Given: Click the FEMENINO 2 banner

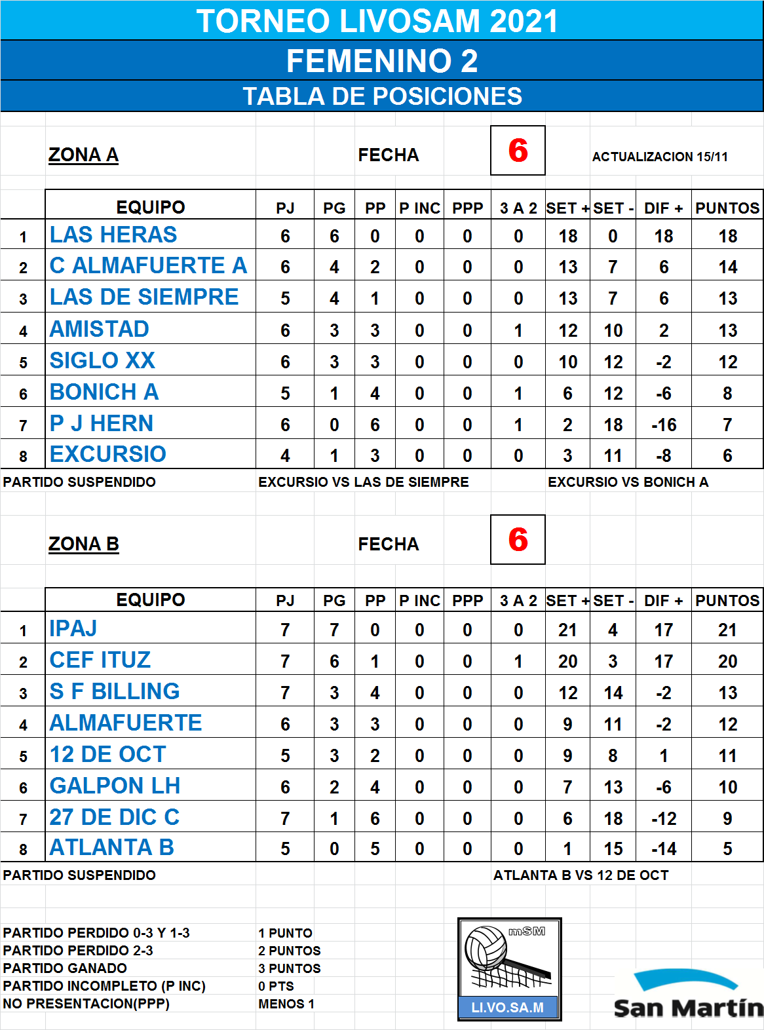Looking at the screenshot, I should point(382,60).
